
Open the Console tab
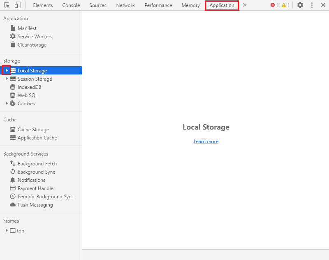(x=71, y=5)
